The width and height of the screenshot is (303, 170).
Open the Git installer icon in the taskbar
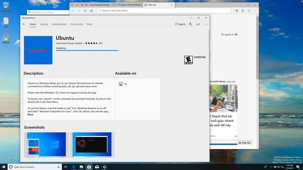point(105,167)
